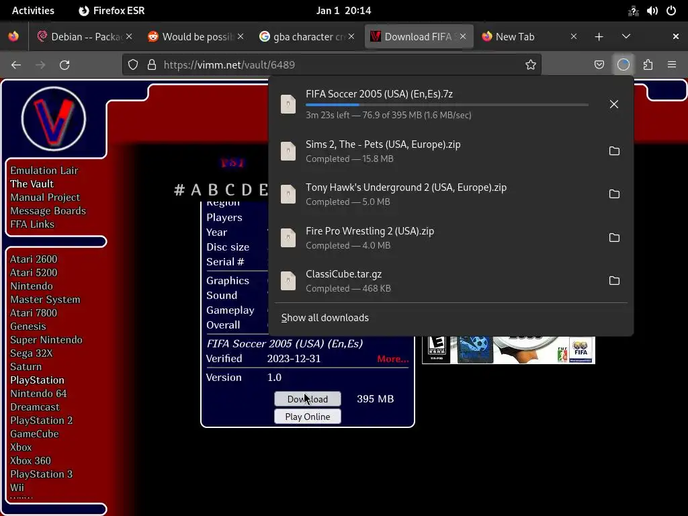
Task: Go back to previous page
Action: tap(16, 65)
